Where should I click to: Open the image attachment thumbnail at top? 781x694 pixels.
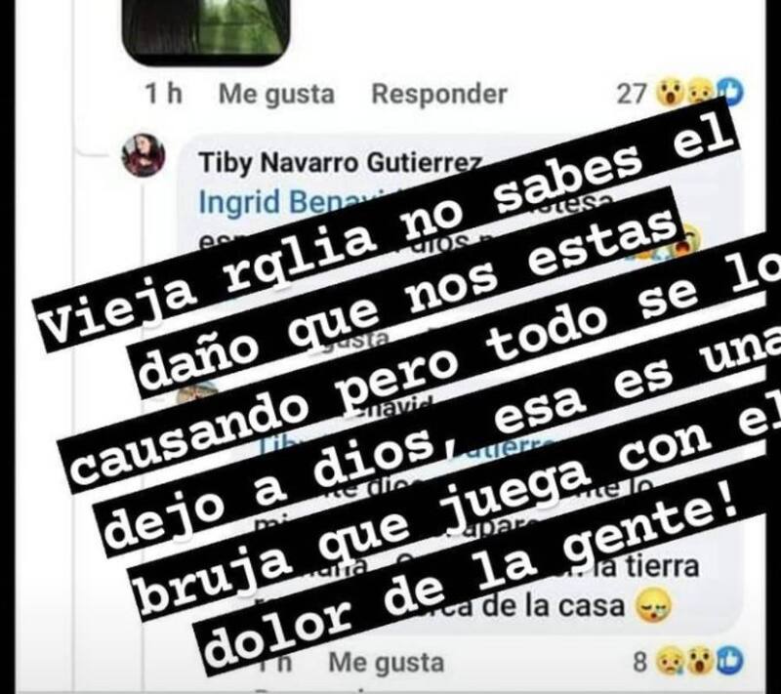coord(205,32)
